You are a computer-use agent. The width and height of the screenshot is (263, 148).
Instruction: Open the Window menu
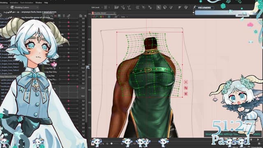tap(39, 2)
